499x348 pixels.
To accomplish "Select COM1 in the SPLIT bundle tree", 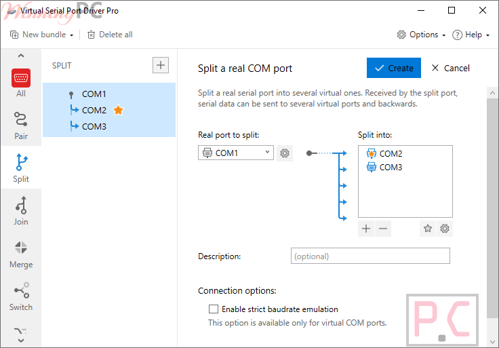I will (94, 94).
